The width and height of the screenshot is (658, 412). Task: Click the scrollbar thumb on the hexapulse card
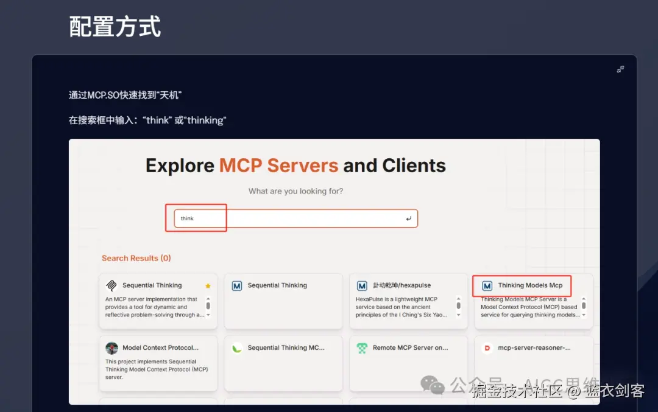click(x=458, y=306)
